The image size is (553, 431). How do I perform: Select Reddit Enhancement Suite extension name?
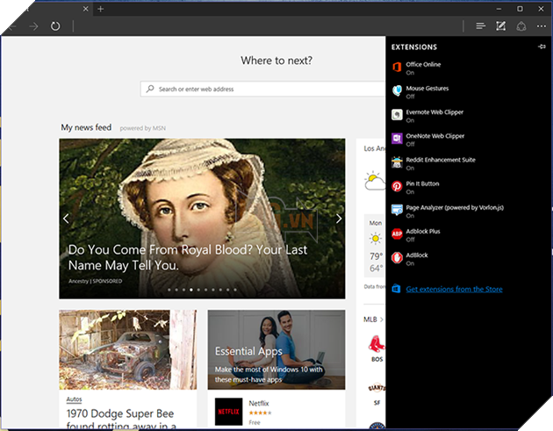(x=441, y=160)
